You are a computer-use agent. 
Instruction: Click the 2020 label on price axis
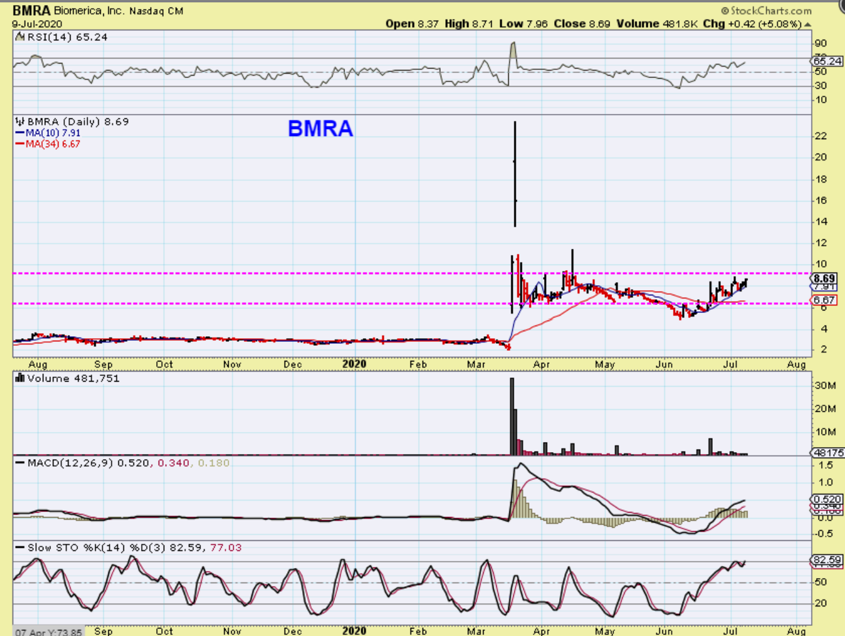click(x=354, y=364)
